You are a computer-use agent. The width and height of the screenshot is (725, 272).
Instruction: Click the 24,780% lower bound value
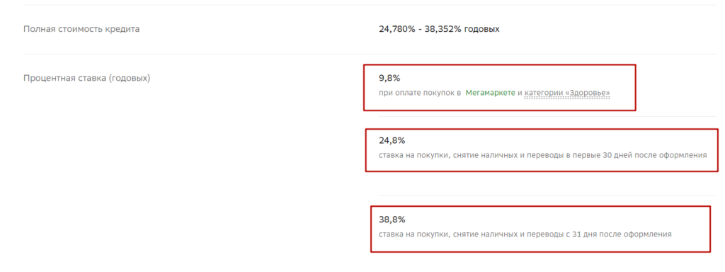[396, 29]
